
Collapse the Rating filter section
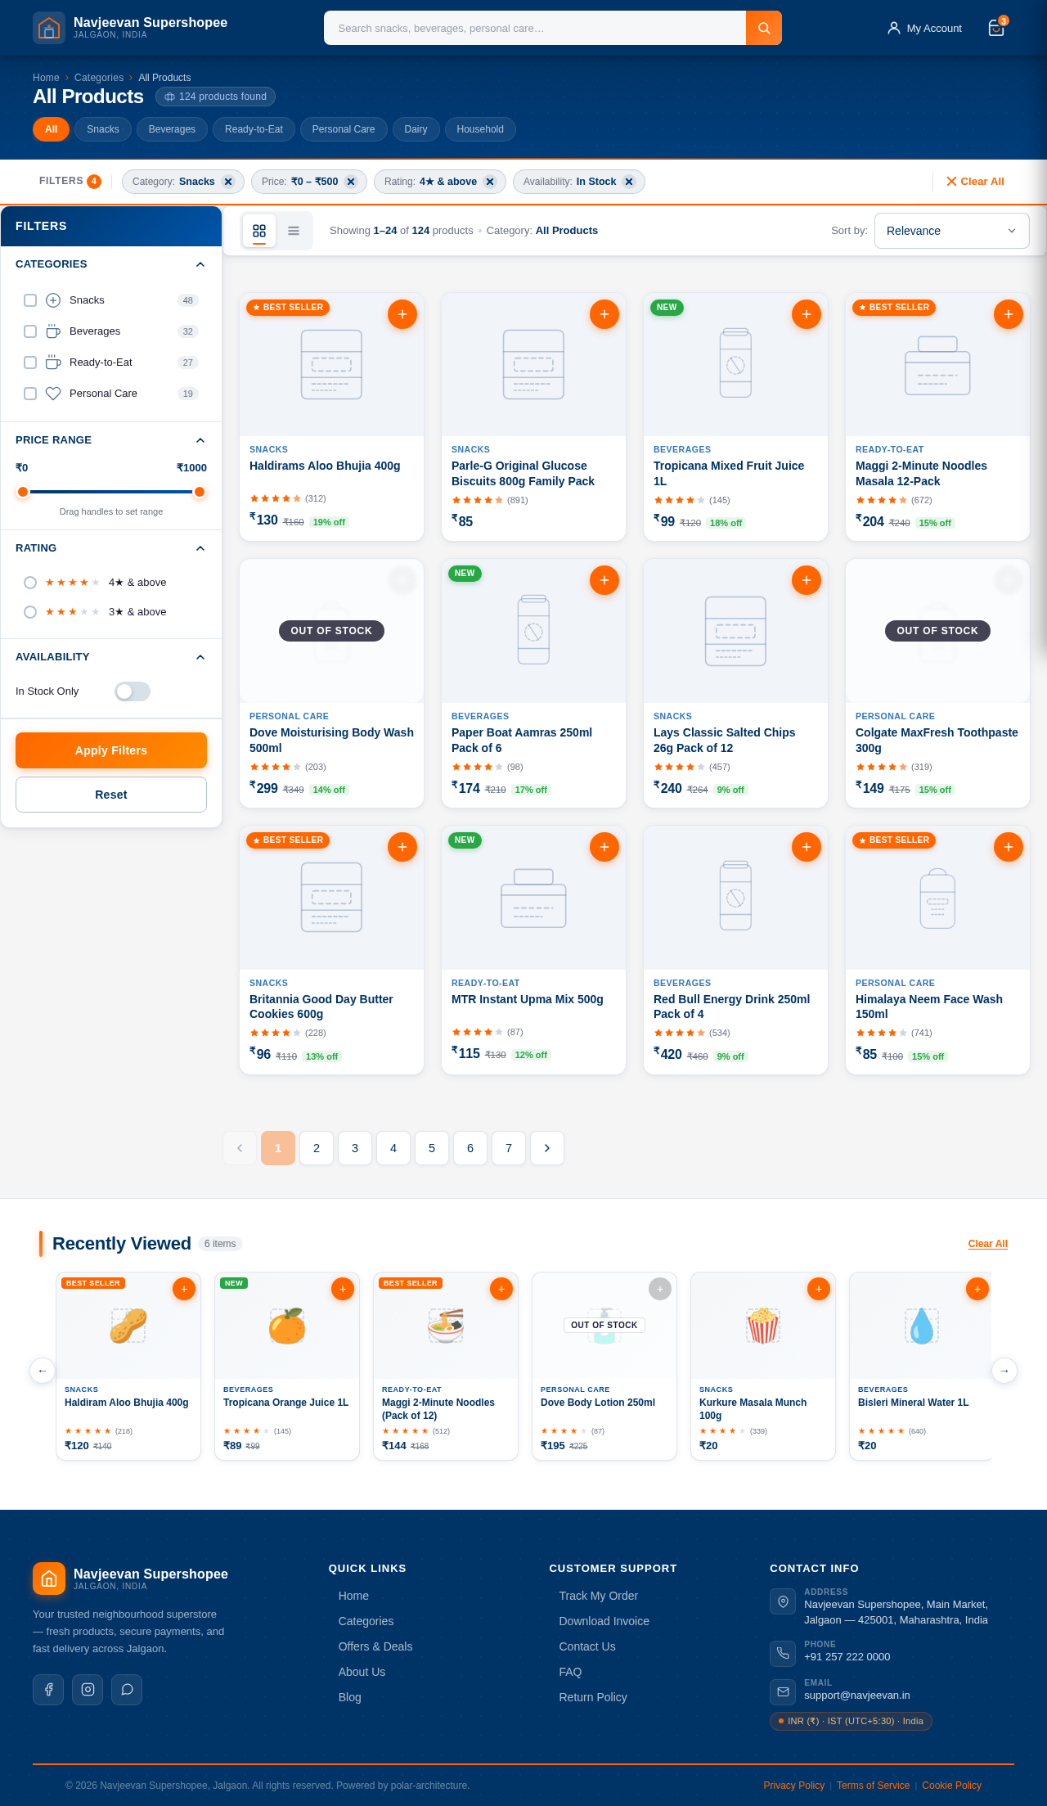(x=200, y=548)
